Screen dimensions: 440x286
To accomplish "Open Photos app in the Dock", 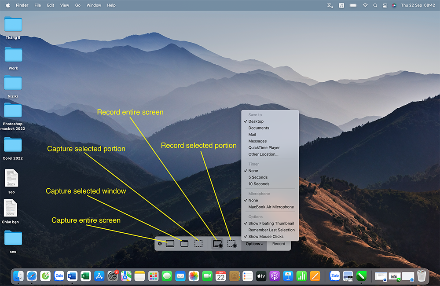I will [x=194, y=276].
